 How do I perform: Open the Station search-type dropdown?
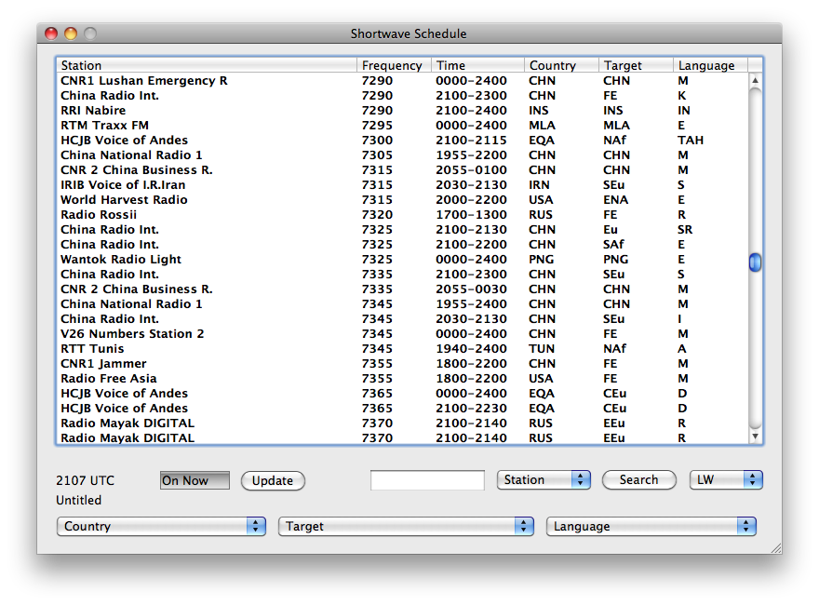544,479
